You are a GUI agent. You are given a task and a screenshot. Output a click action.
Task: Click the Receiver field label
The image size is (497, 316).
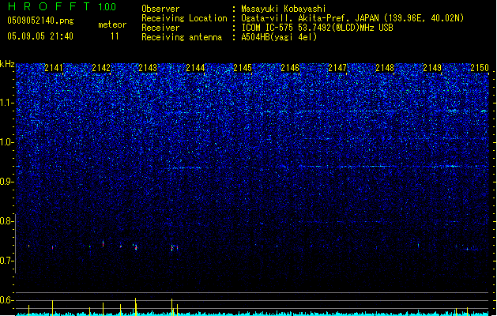(x=160, y=28)
